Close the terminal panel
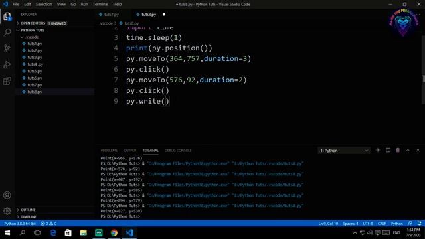 pyautogui.click(x=418, y=151)
